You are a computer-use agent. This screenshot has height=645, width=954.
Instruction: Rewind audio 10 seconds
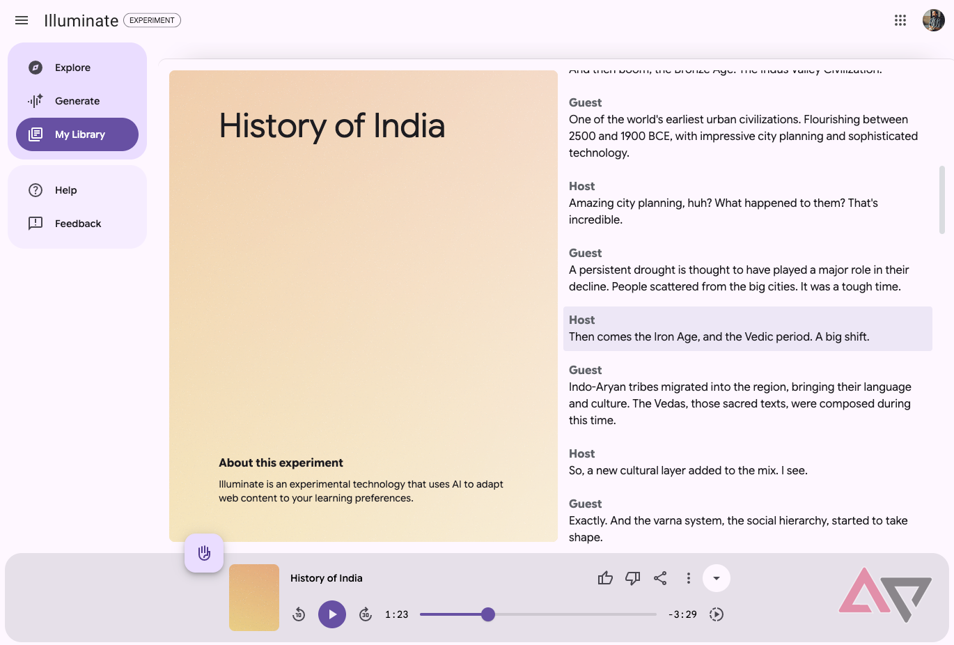299,614
